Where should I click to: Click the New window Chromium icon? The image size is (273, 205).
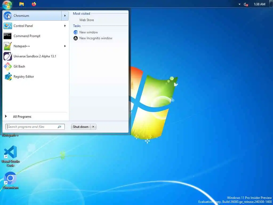click(75, 32)
